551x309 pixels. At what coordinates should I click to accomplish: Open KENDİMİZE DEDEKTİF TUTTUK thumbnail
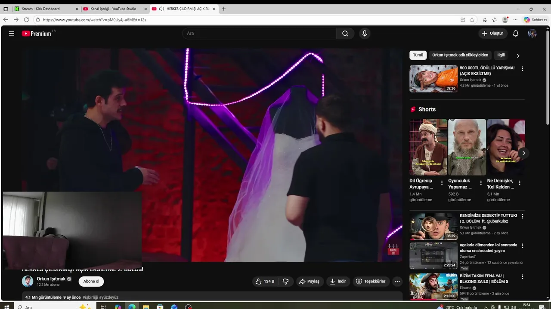pyautogui.click(x=433, y=226)
